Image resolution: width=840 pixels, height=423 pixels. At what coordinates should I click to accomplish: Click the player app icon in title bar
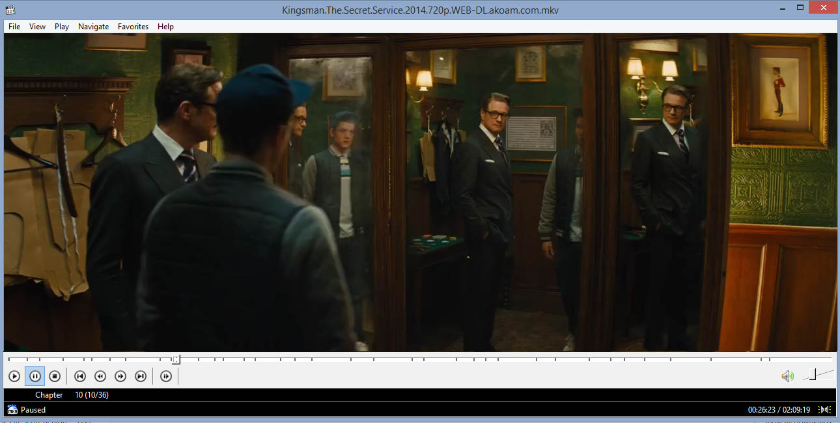[10, 10]
